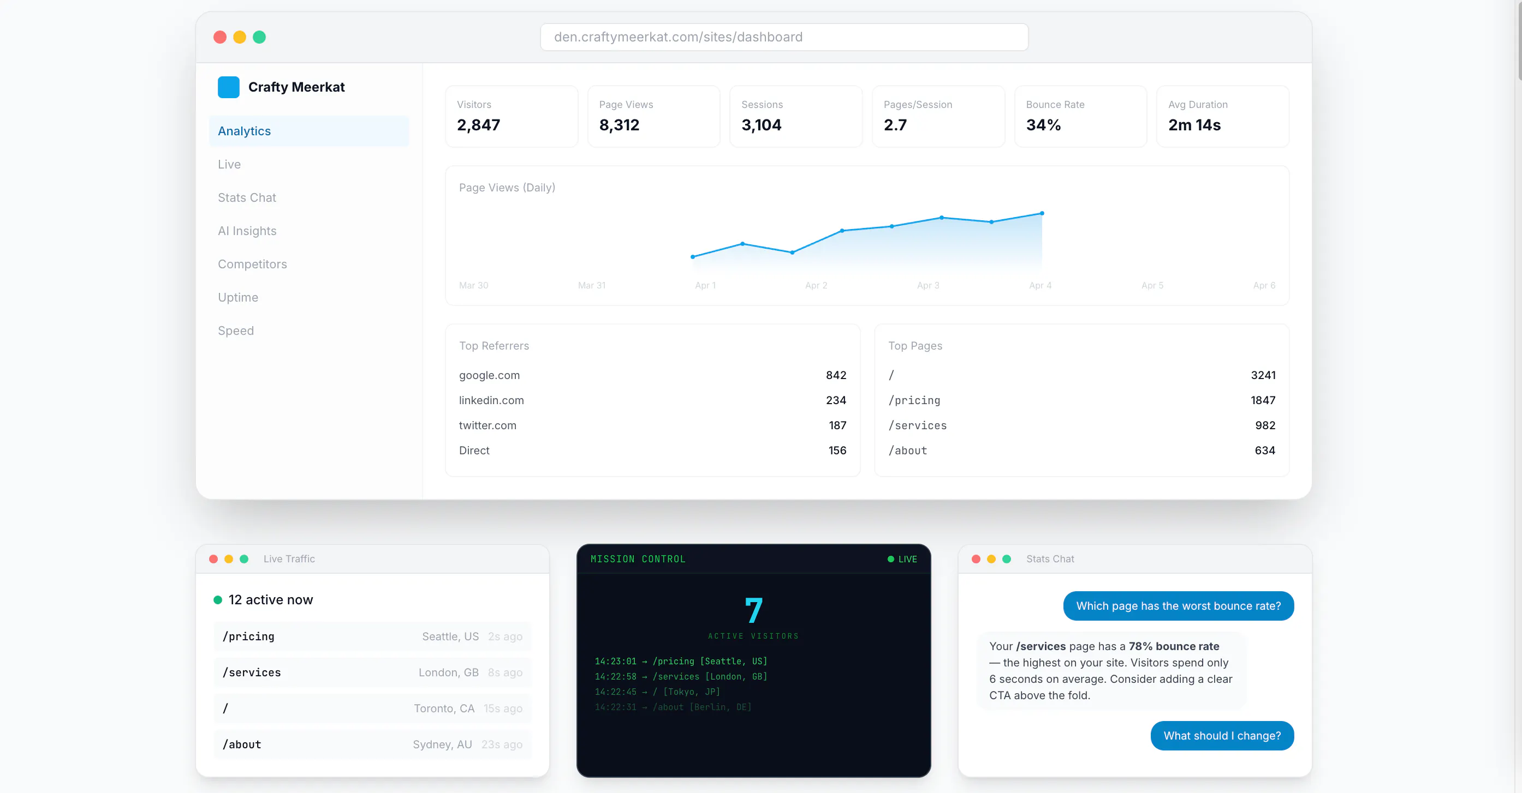Click the Mar 30 chart axis label

coord(474,285)
